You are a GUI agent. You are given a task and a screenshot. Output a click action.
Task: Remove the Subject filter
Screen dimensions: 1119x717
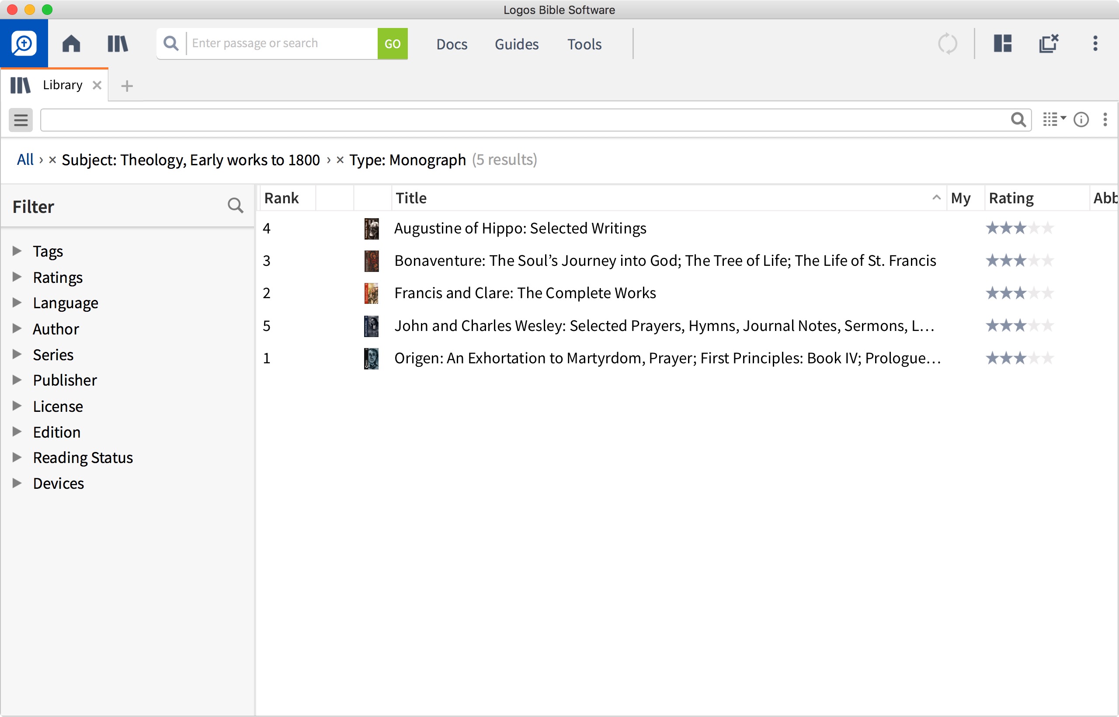[52, 160]
